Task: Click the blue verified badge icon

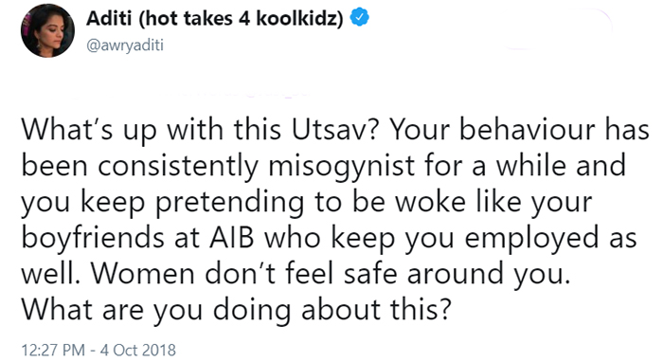Action: (360, 17)
